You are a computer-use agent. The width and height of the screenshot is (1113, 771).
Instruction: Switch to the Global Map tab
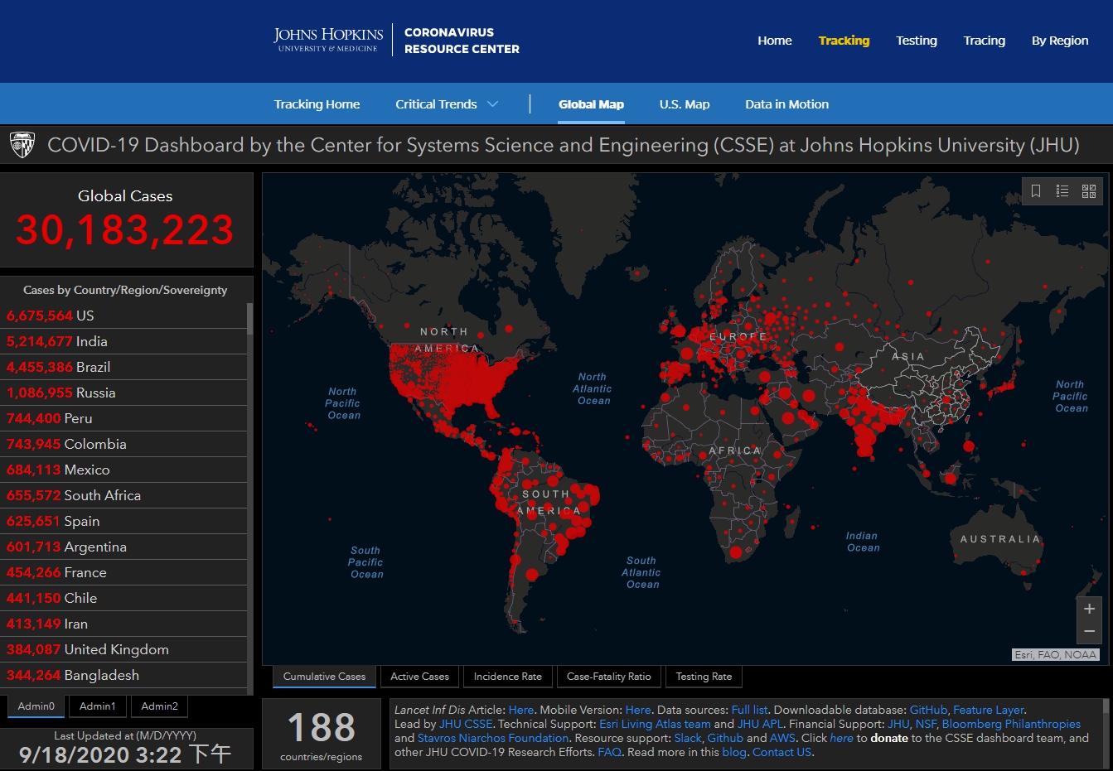coord(591,104)
